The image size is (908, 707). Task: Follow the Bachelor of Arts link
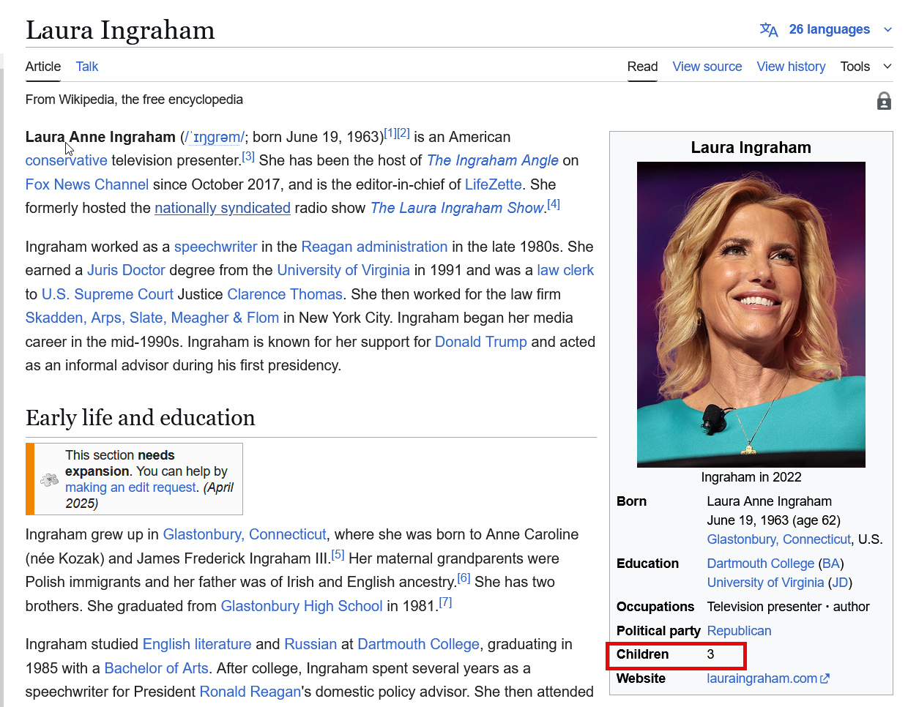pos(157,668)
